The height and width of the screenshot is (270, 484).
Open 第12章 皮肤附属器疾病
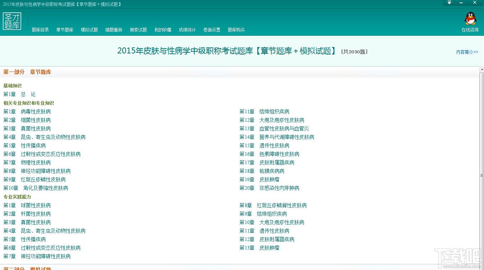[x=267, y=240]
